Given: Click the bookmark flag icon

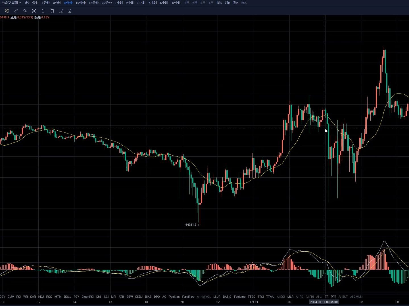Looking at the screenshot, I should click(52, 11).
